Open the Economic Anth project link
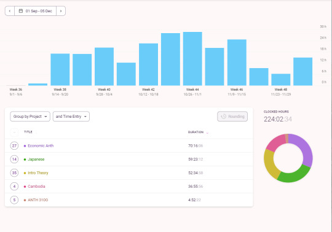The width and height of the screenshot is (332, 232). (41, 146)
